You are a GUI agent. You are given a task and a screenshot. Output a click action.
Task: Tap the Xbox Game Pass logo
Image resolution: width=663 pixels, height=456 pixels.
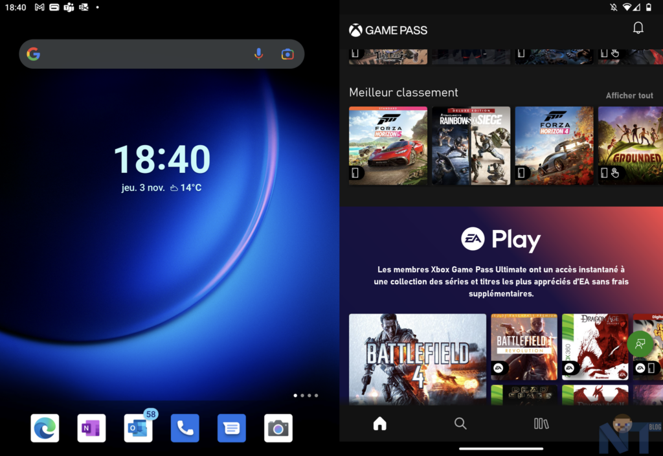(388, 30)
